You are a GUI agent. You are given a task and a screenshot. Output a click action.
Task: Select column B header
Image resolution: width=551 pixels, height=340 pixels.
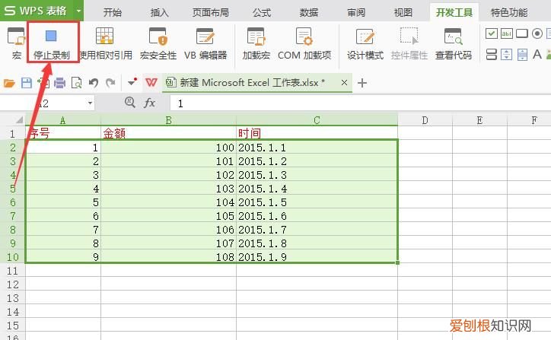(x=169, y=120)
